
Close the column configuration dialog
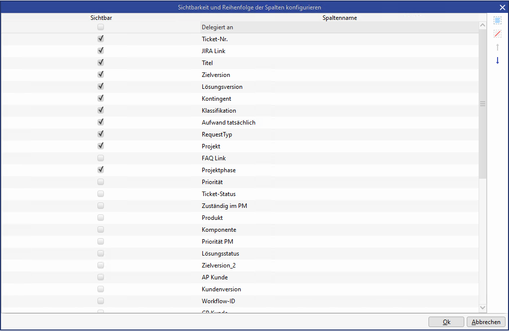[502, 7]
